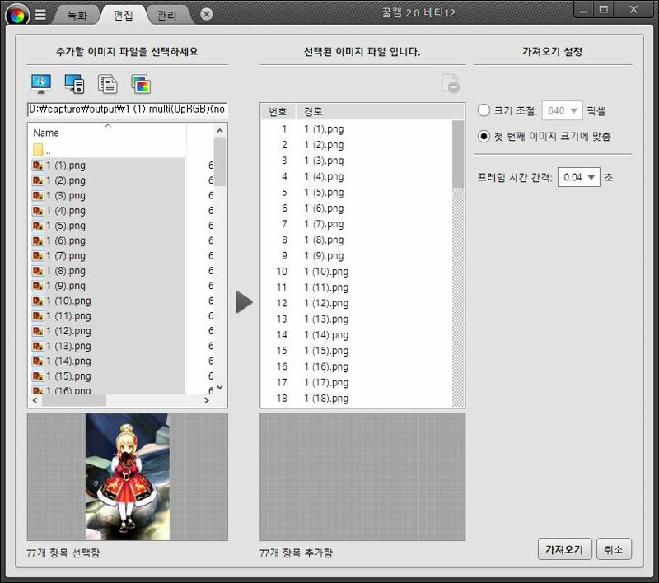Image resolution: width=659 pixels, height=583 pixels.
Task: Click the icon of 1 (7).png
Action: tap(38, 256)
